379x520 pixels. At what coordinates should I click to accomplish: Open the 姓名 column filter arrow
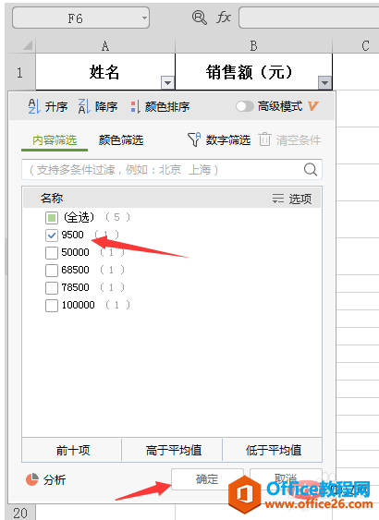click(x=167, y=82)
